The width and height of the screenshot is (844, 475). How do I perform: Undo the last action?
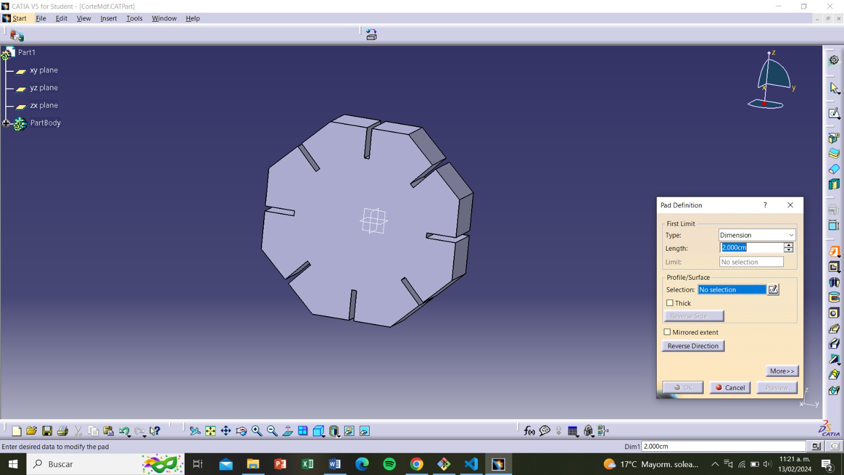click(123, 431)
